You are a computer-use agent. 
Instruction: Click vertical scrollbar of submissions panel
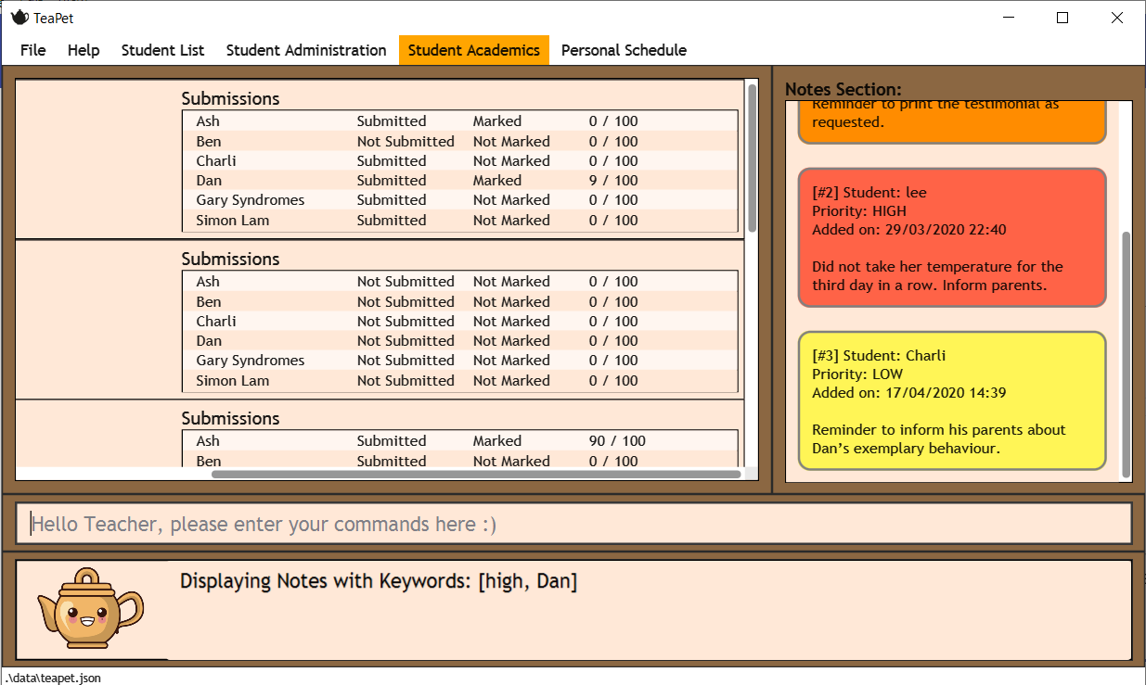pyautogui.click(x=752, y=158)
